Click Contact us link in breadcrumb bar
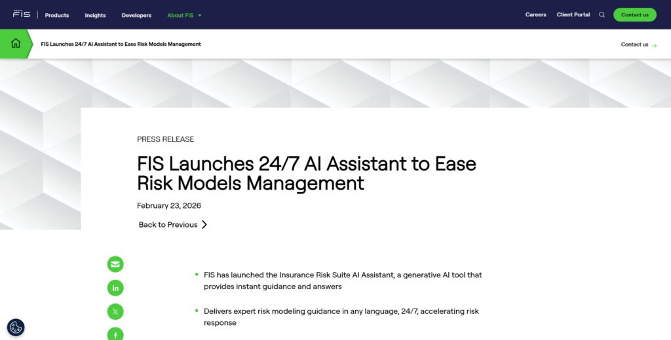The image size is (671, 340). 634,44
